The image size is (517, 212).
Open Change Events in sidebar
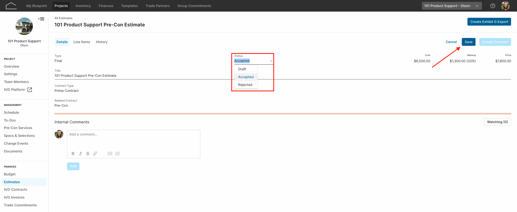coord(16,144)
